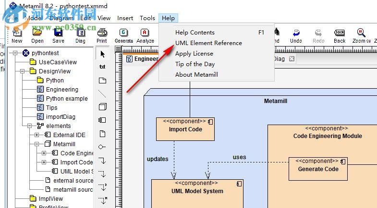
Task: Click the Code Engineering Module title
Action: point(328,136)
